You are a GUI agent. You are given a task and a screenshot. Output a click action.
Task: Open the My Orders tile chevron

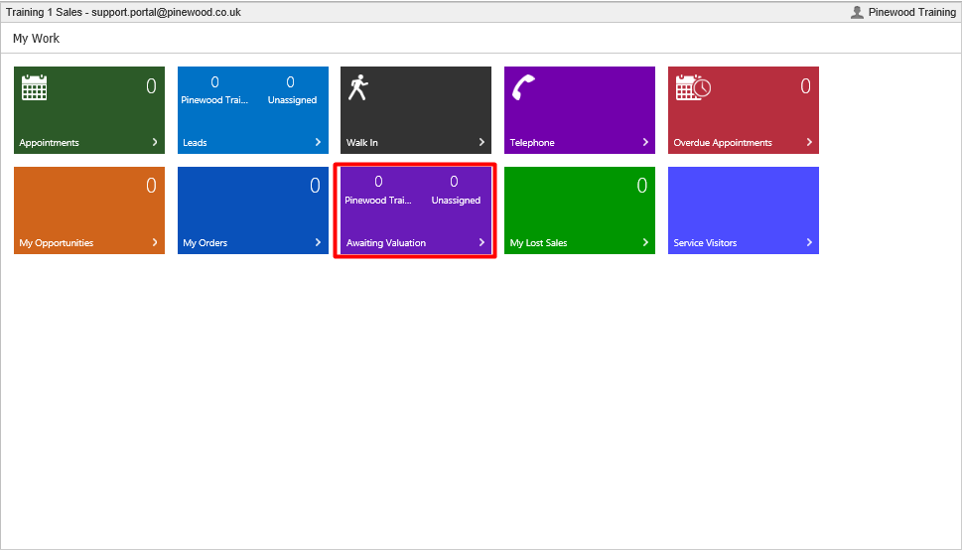pos(318,242)
